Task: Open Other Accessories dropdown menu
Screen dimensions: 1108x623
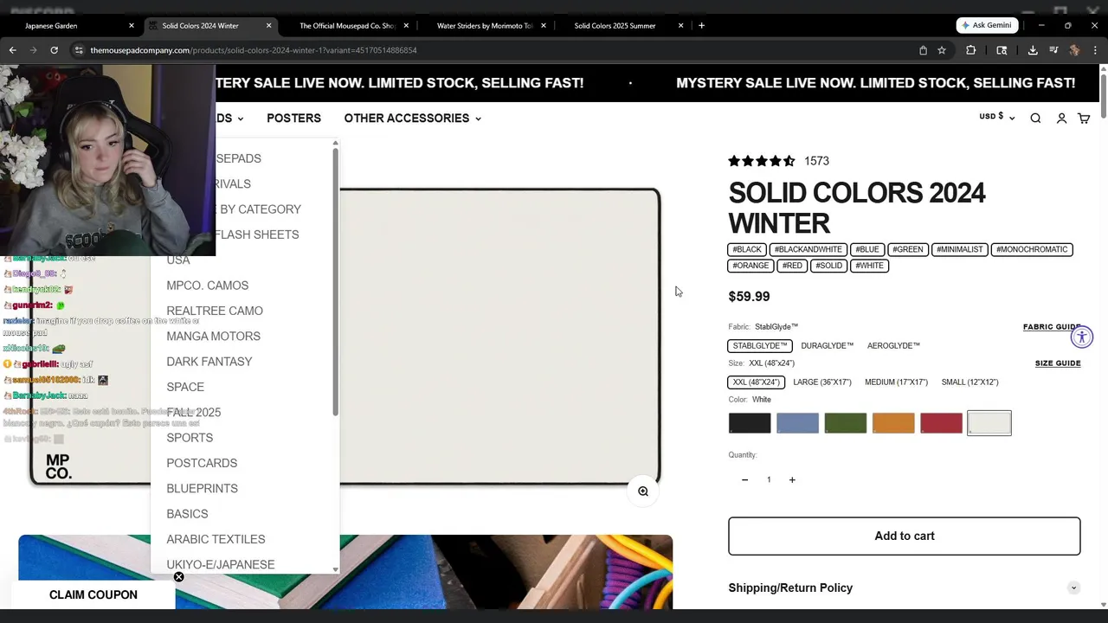Action: (412, 119)
